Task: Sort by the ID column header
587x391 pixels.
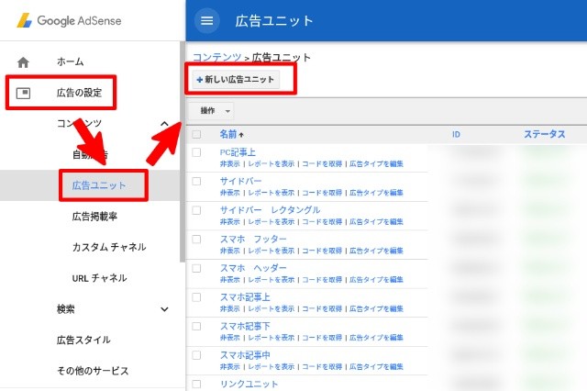Action: [x=456, y=134]
